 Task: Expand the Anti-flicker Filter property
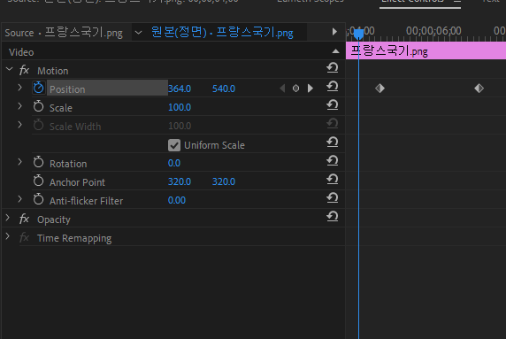pyautogui.click(x=19, y=199)
